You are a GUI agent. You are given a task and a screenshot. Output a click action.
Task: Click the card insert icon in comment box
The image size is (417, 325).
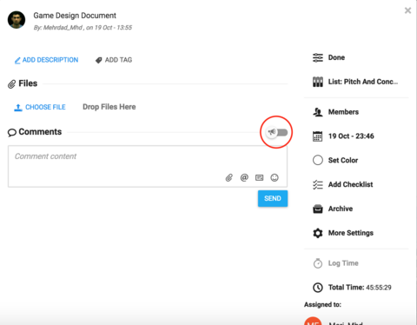260,177
